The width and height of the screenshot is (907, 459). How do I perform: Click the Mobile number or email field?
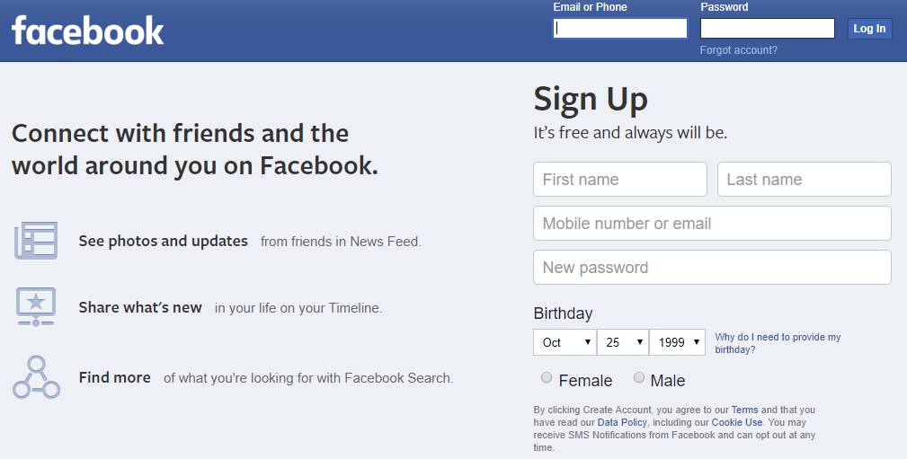click(x=712, y=223)
